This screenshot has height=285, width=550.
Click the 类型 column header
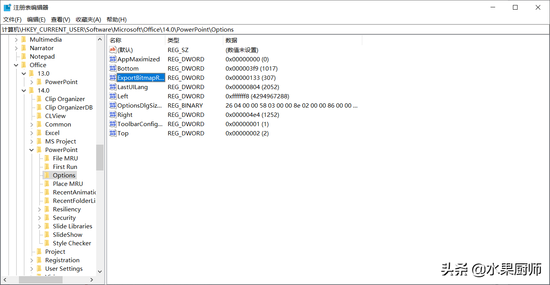tap(194, 40)
